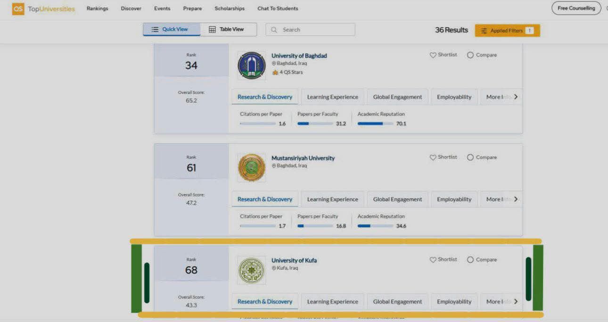The image size is (608, 322).
Task: Expand more tabs arrow for University of Kufa
Action: pyautogui.click(x=516, y=301)
